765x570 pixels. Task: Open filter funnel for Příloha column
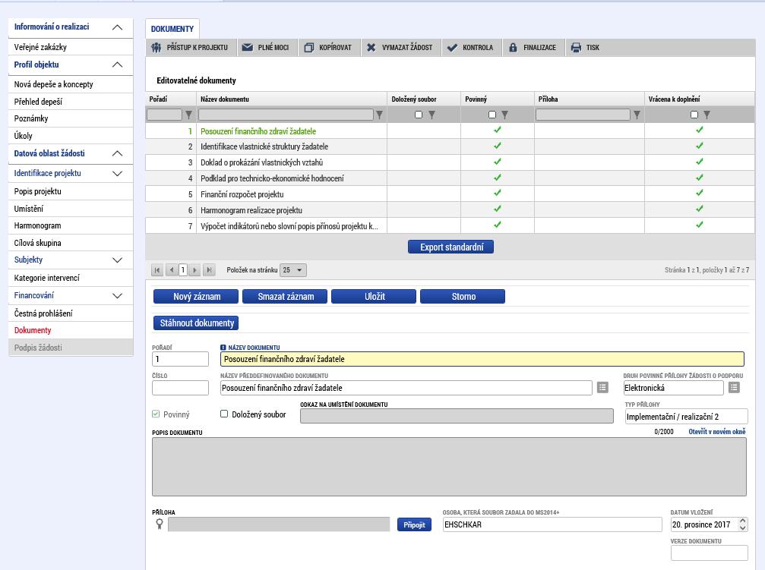[637, 115]
